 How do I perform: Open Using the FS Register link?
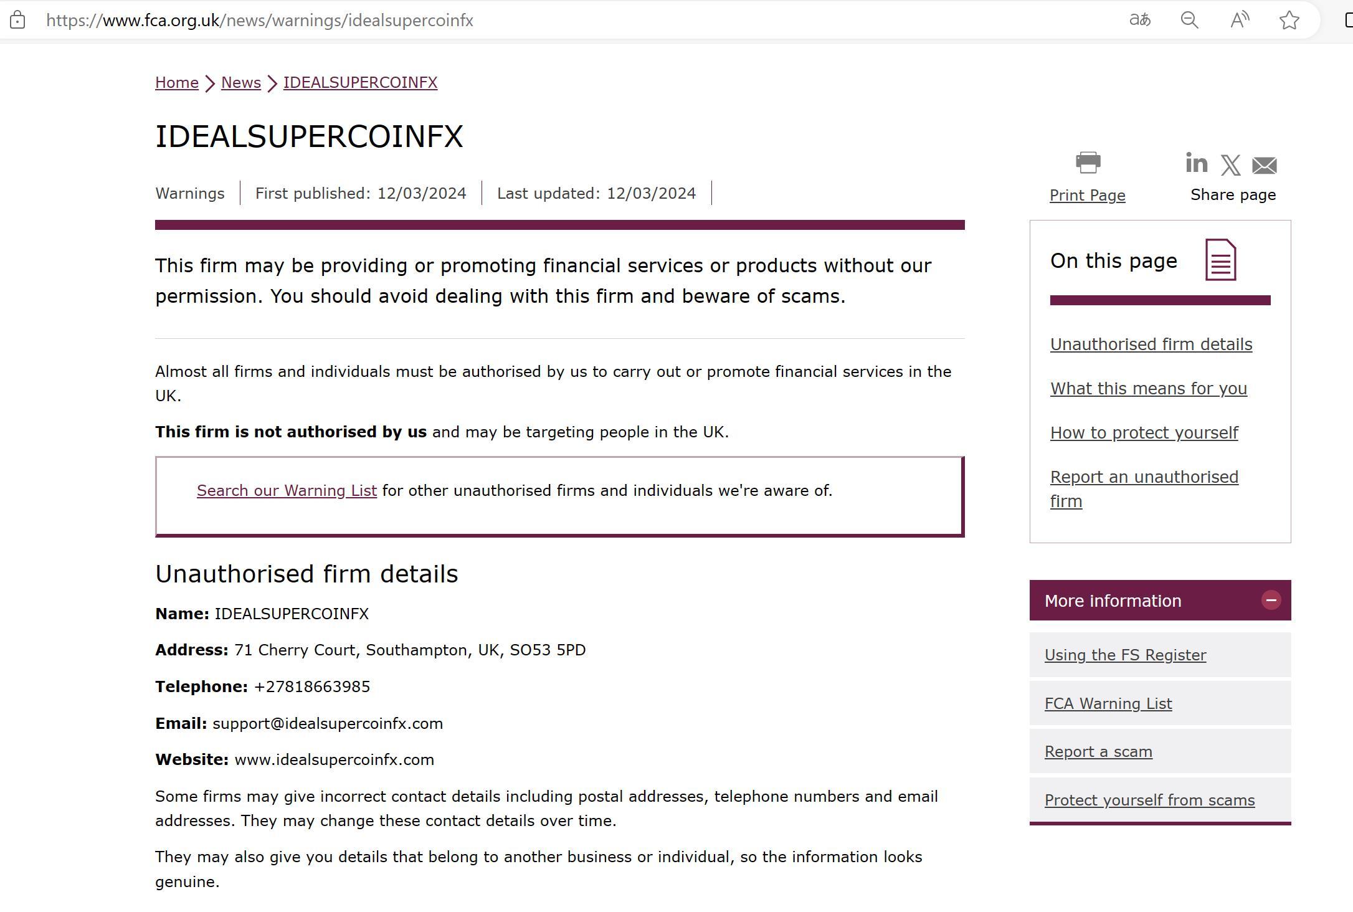click(1125, 655)
